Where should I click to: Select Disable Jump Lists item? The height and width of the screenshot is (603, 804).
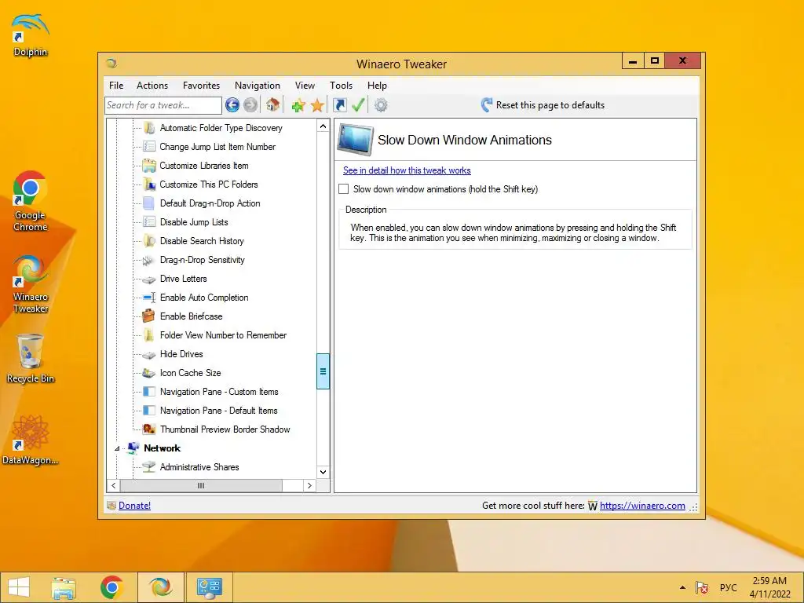[x=194, y=222]
